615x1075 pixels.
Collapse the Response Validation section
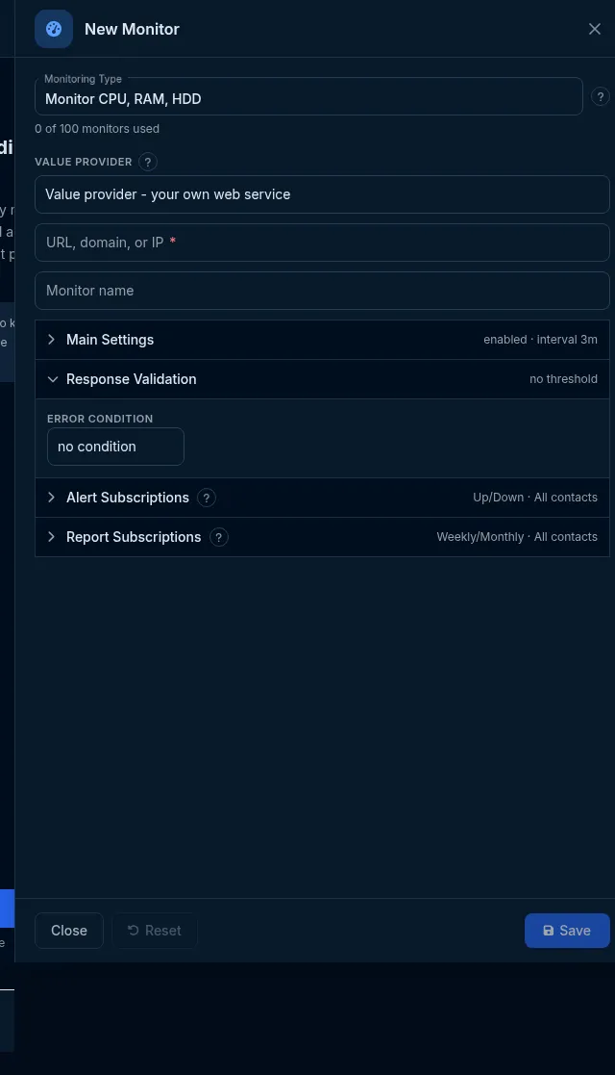tap(322, 379)
